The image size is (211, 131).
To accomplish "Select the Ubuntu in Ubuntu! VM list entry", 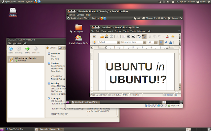I will (x=26, y=59).
